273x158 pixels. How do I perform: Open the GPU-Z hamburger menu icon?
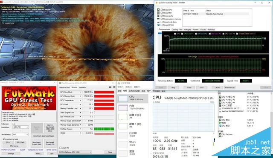pos(114,87)
